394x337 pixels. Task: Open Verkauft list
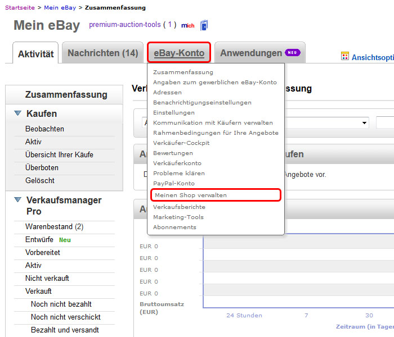tap(38, 291)
